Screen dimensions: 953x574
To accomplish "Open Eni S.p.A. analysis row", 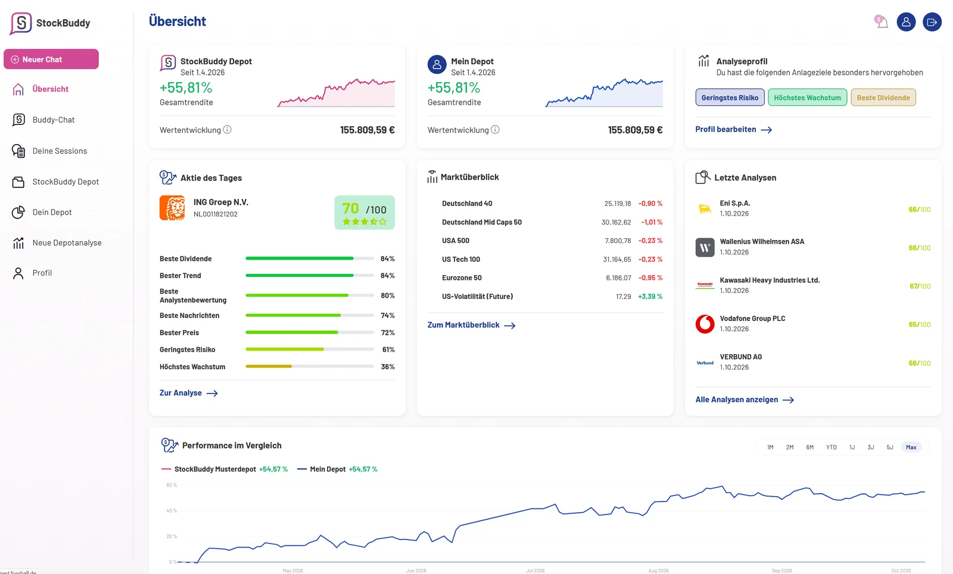I will (x=813, y=209).
